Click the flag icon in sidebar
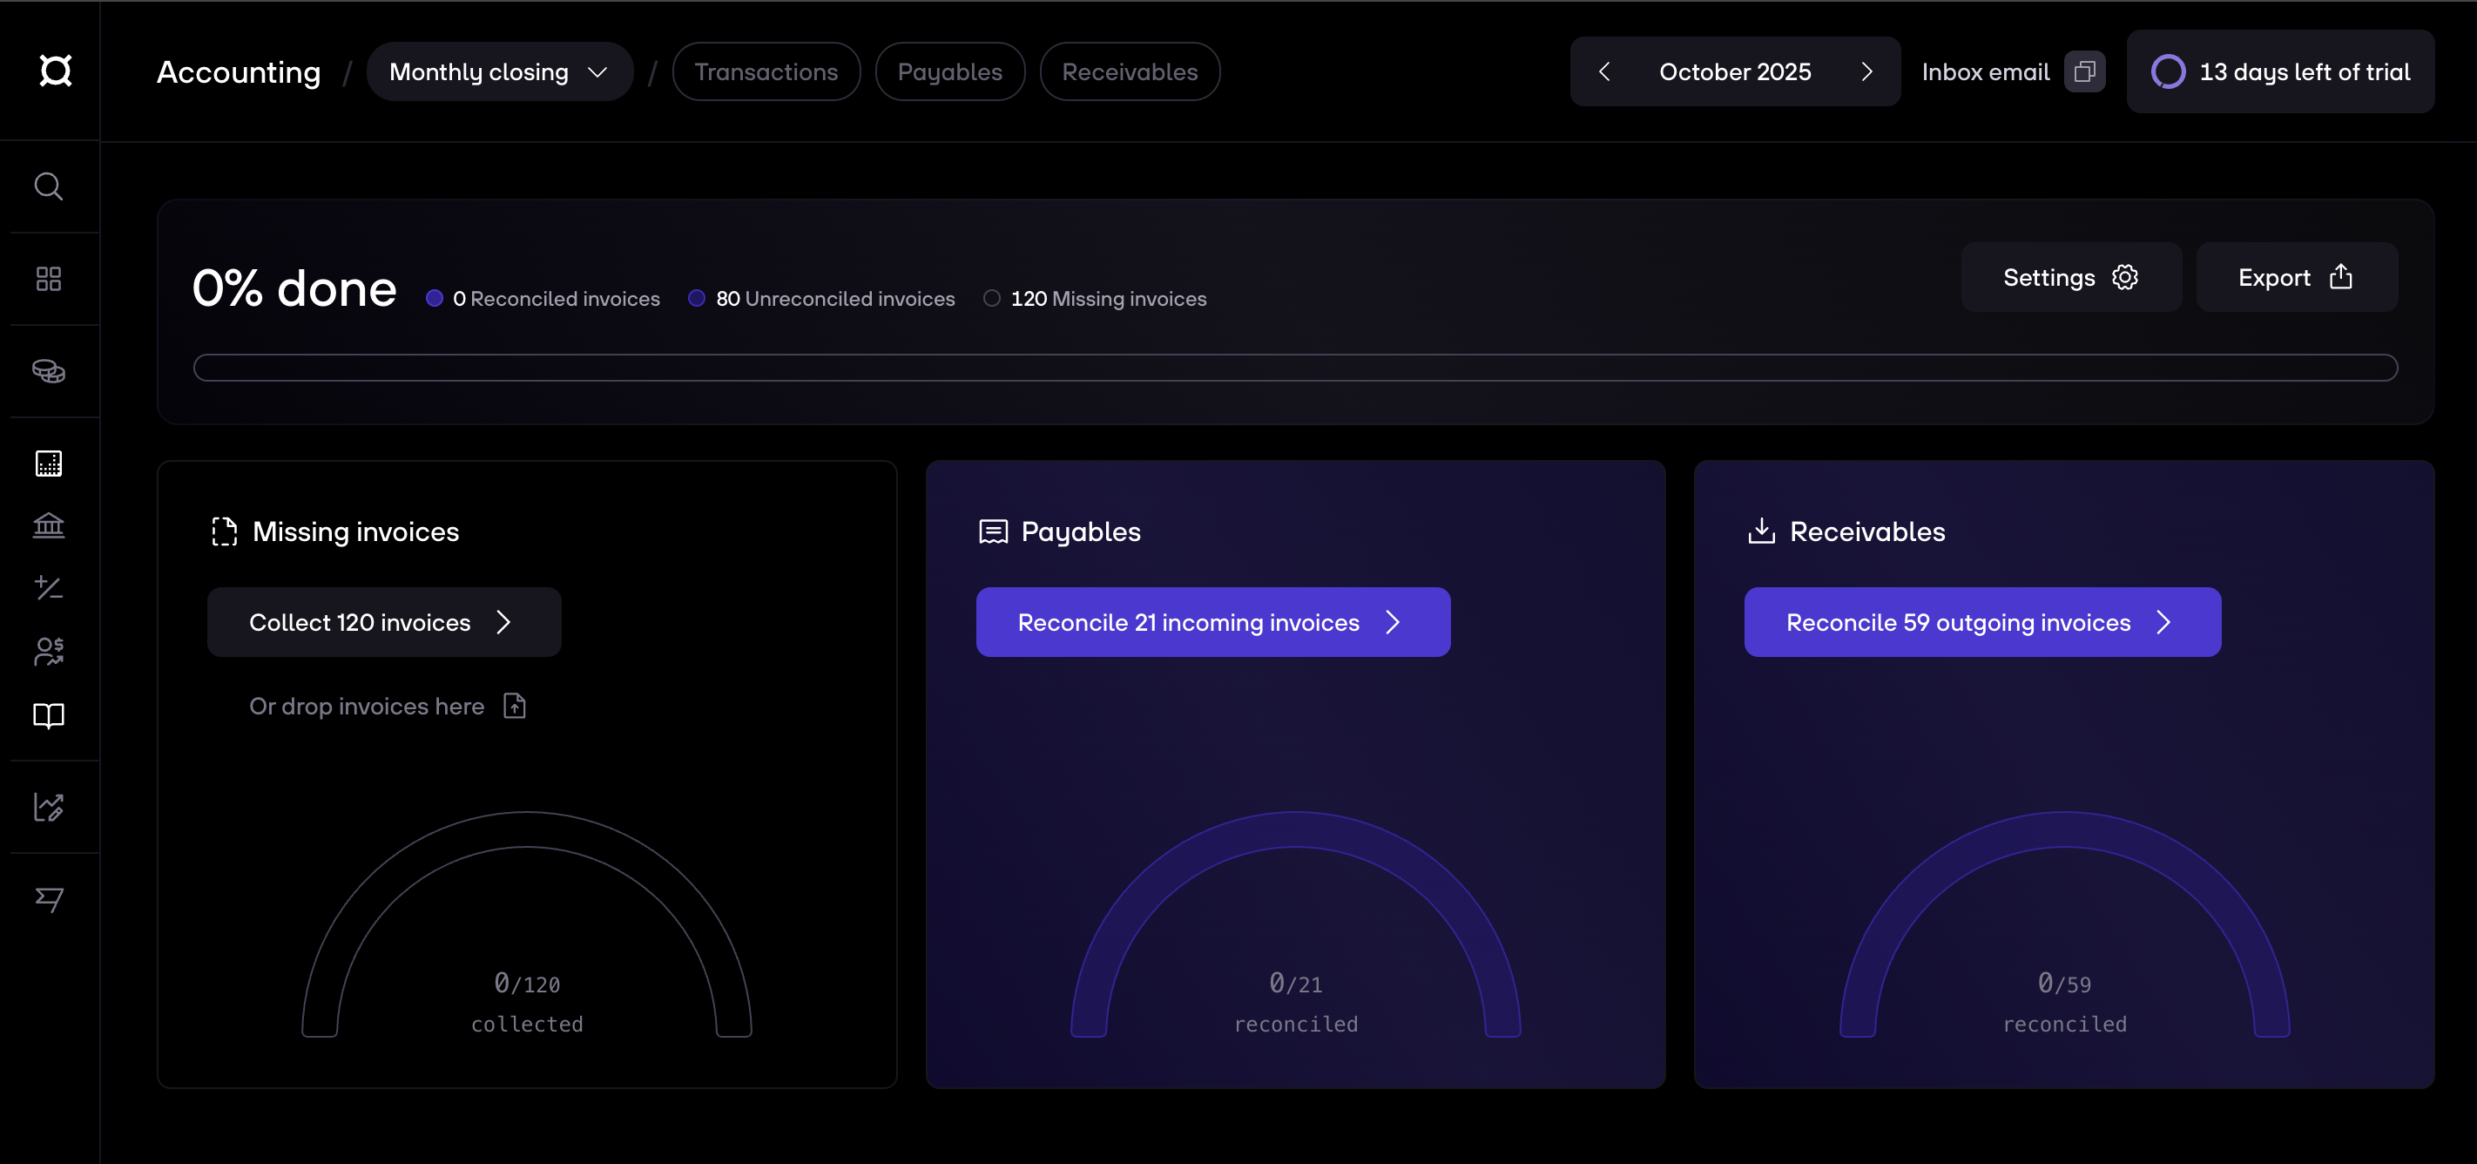 pyautogui.click(x=49, y=899)
